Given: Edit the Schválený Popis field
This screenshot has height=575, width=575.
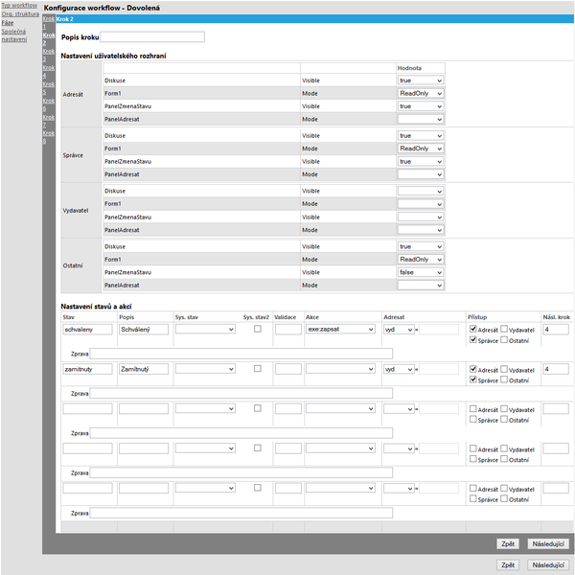Looking at the screenshot, I should (144, 330).
